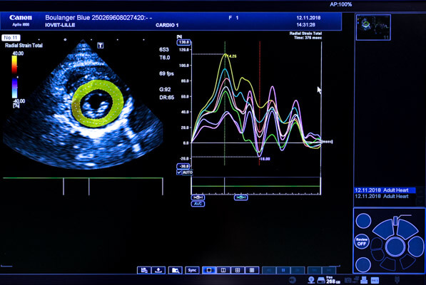Click the network status icon in status bar
This screenshot has width=426, height=285.
coord(311,280)
